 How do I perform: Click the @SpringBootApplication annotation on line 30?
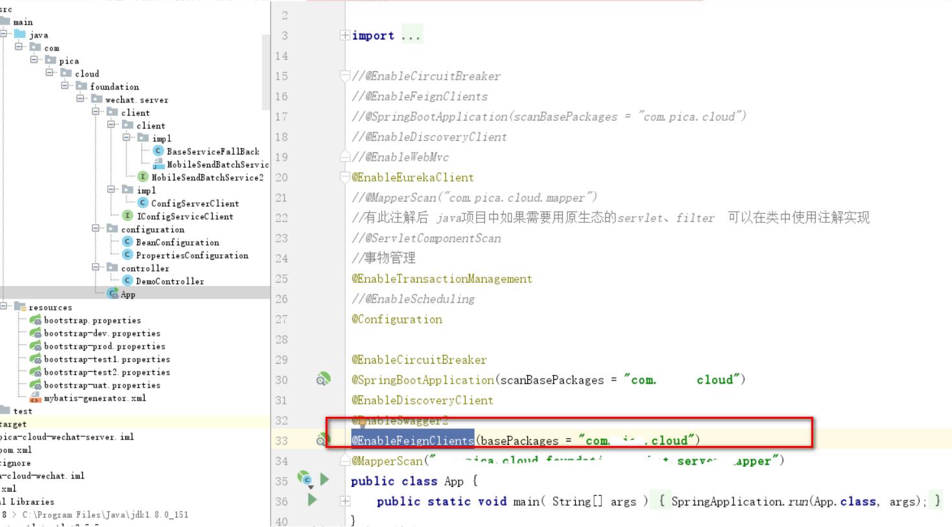click(423, 380)
